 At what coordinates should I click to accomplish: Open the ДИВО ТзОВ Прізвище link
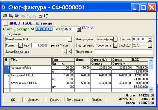31,23
